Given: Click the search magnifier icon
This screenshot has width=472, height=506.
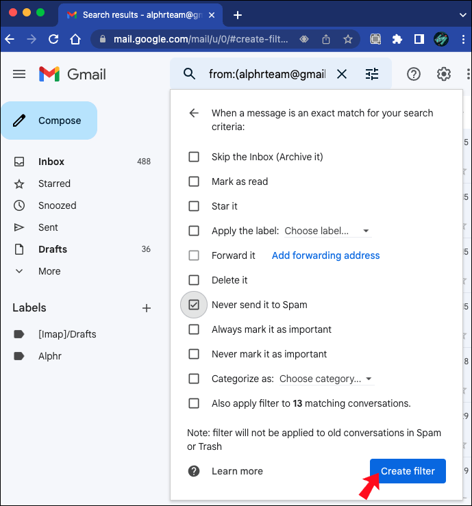Looking at the screenshot, I should [x=189, y=74].
